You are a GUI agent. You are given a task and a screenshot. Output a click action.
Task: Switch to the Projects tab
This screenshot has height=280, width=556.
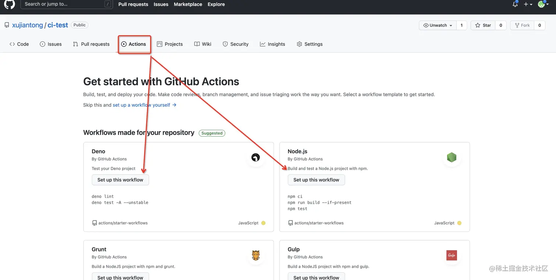[170, 44]
